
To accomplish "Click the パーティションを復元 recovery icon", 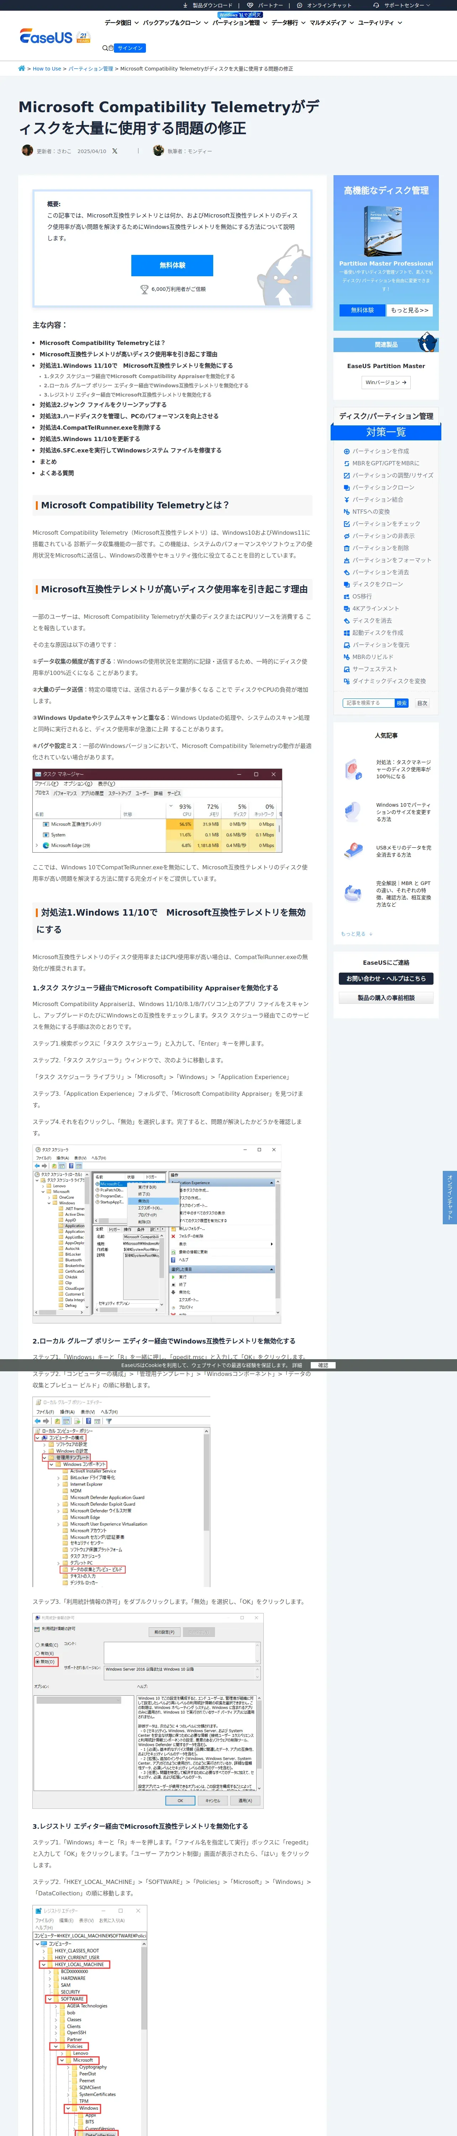I will tap(347, 645).
